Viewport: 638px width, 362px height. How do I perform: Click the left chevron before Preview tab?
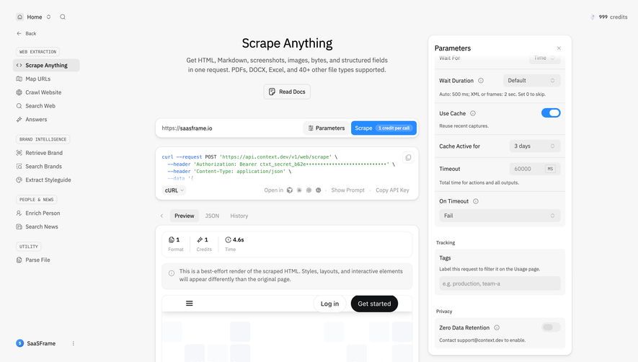coord(161,216)
